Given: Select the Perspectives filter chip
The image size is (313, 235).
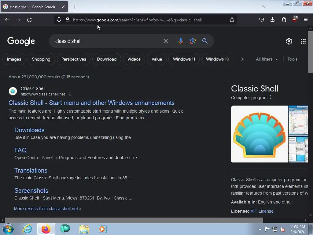Looking at the screenshot, I should point(74,59).
